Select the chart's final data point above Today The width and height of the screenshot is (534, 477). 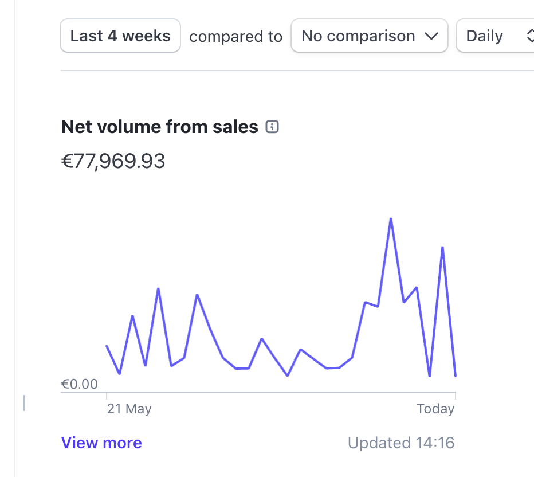pos(456,376)
